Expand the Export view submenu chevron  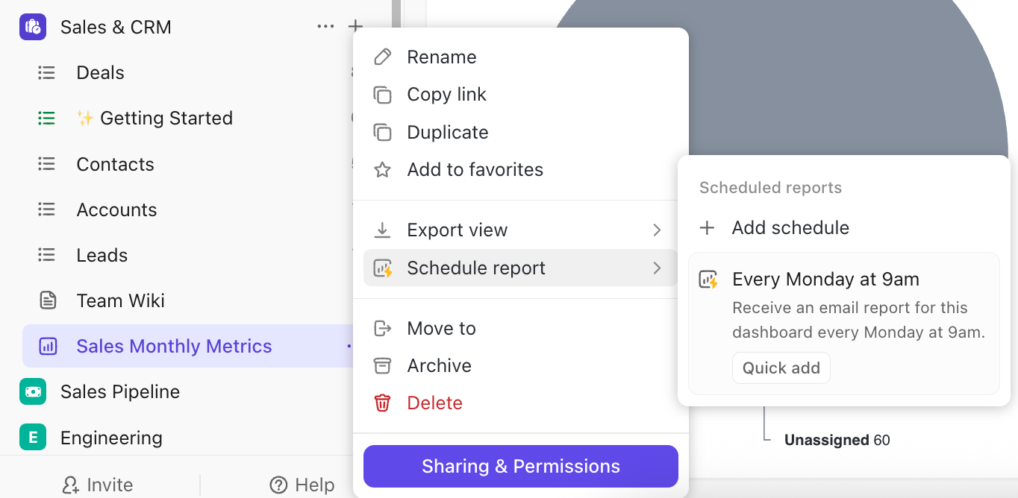tap(658, 230)
